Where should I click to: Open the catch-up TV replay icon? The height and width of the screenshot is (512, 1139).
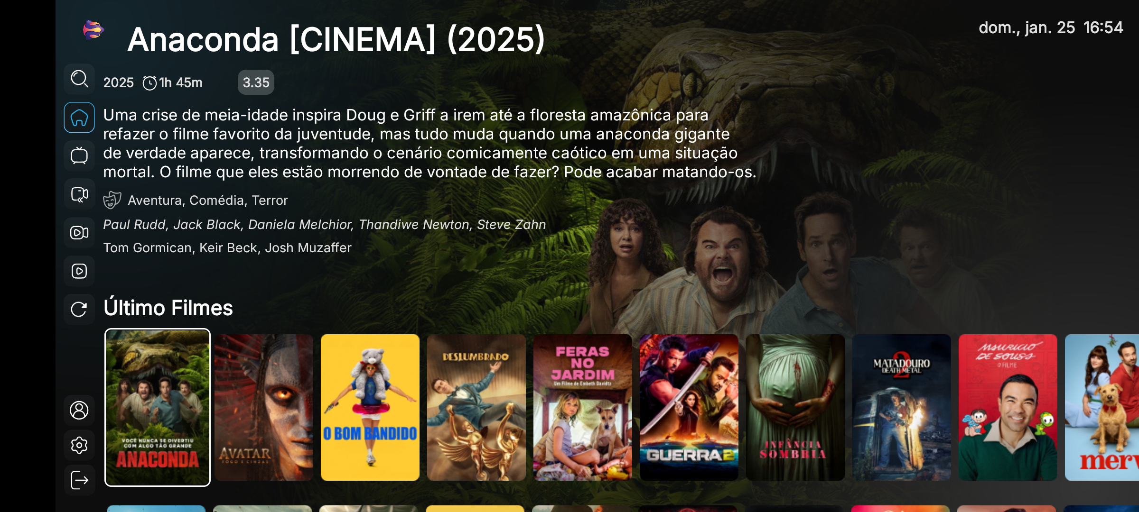(79, 194)
